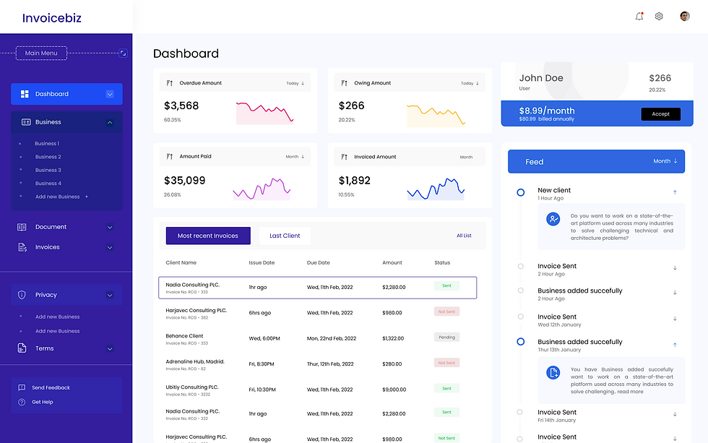708x443 pixels.
Task: Click the Send Feedback link
Action: coord(51,387)
